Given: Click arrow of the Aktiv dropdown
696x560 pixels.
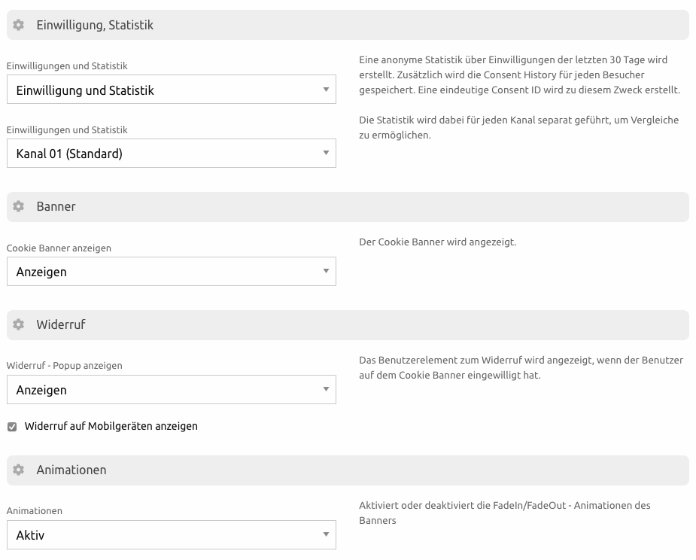Looking at the screenshot, I should 326,534.
